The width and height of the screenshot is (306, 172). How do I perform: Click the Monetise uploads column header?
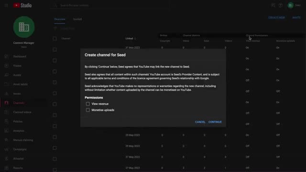click(x=285, y=41)
